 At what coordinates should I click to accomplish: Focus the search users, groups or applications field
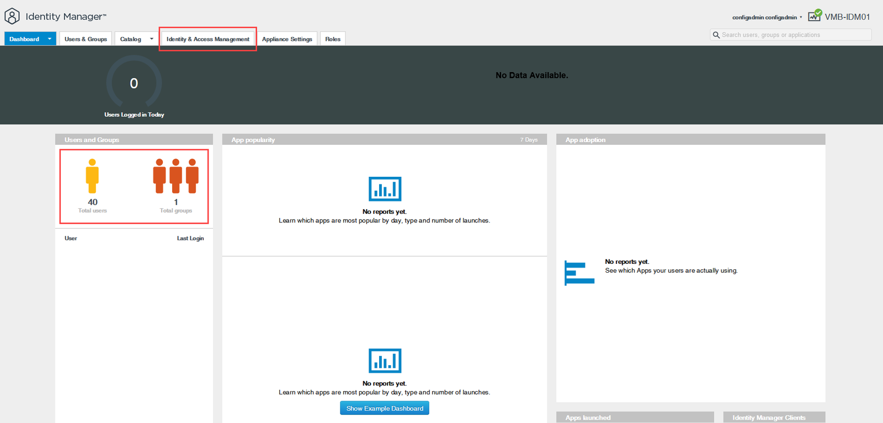click(x=791, y=35)
